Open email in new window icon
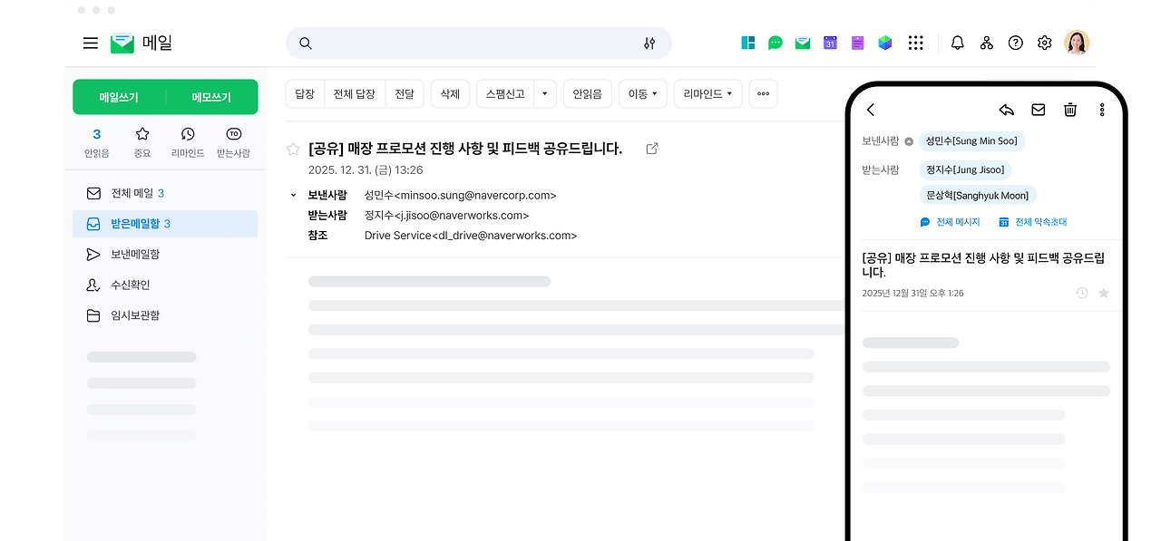Viewport: 1161px width, 541px height. point(651,149)
